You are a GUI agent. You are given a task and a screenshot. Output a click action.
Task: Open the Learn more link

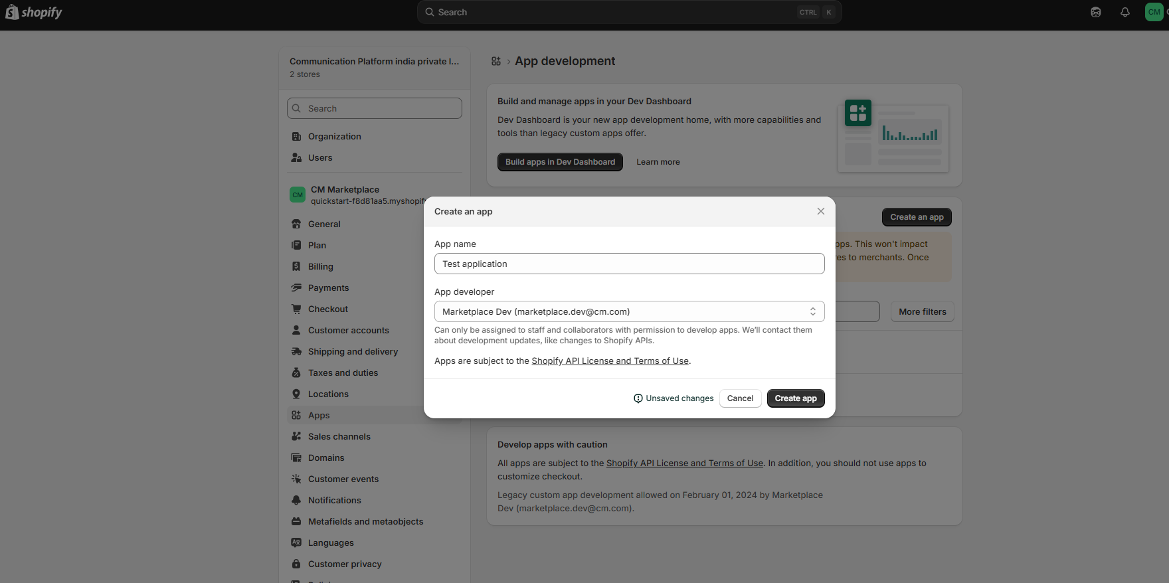(x=658, y=162)
